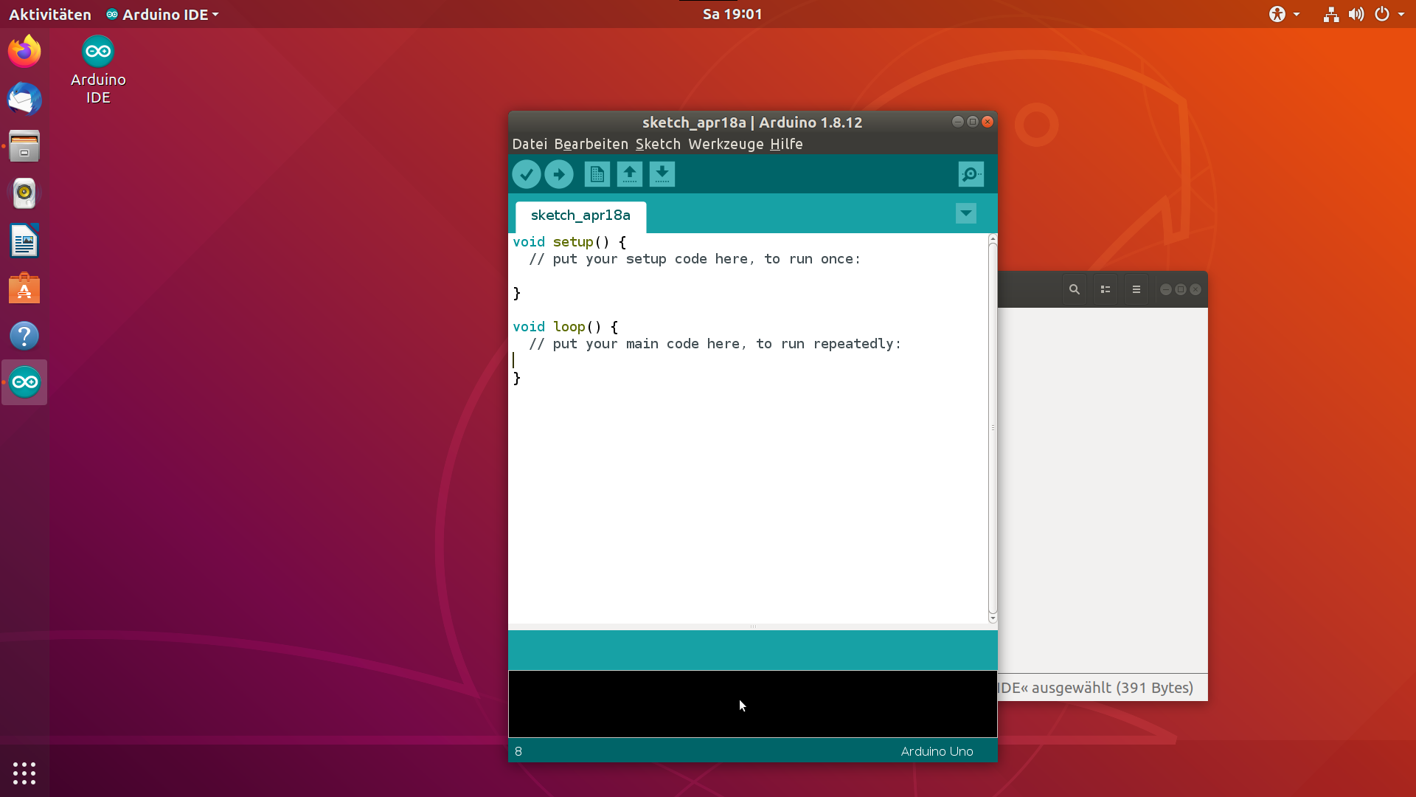Select the sketch_apr18a tab

click(580, 215)
